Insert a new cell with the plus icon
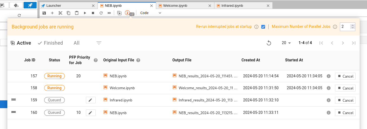Image resolution: width=367 pixels, height=129 pixels. pyautogui.click(x=52, y=13)
